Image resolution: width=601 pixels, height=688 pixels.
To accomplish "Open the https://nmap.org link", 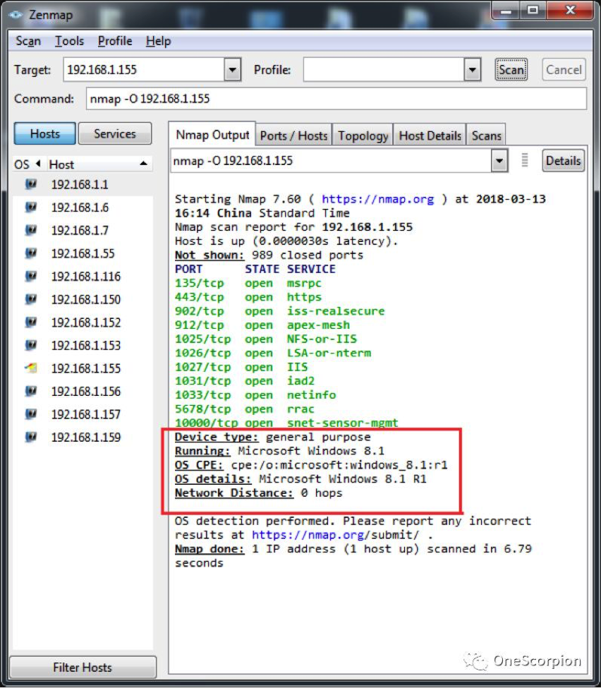I will [377, 199].
